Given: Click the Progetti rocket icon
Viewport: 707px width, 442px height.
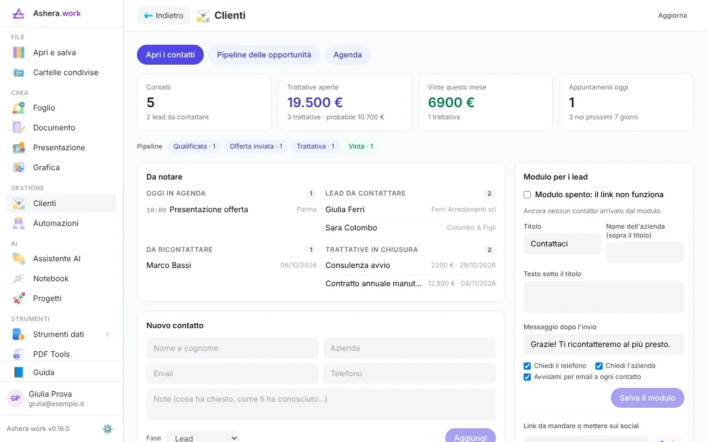Looking at the screenshot, I should [19, 298].
